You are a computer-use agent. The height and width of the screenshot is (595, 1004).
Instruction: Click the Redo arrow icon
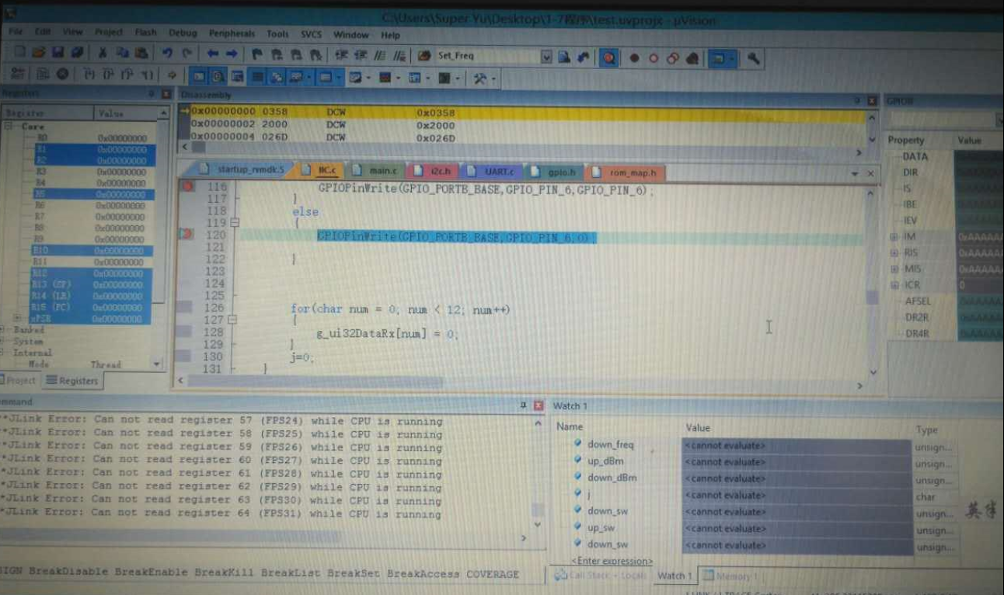187,54
